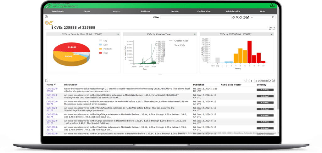Jump to last page of CVEs

[274, 81]
